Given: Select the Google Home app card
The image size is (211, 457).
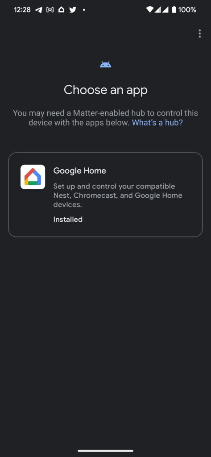Looking at the screenshot, I should pos(105,195).
